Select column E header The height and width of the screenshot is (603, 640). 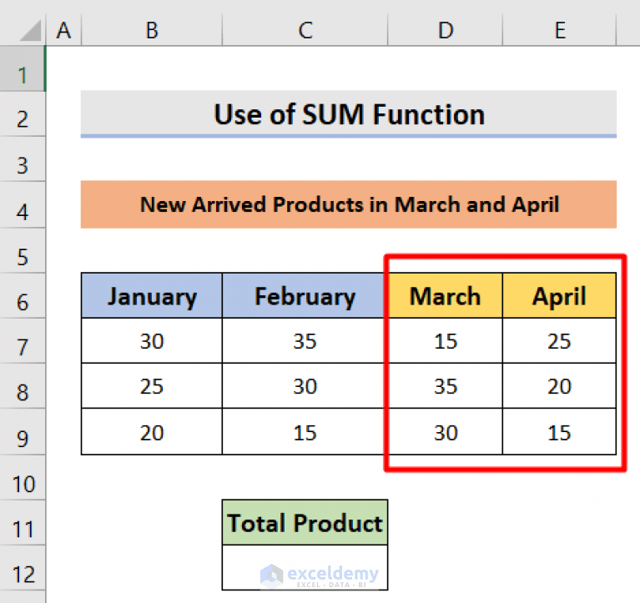(560, 30)
